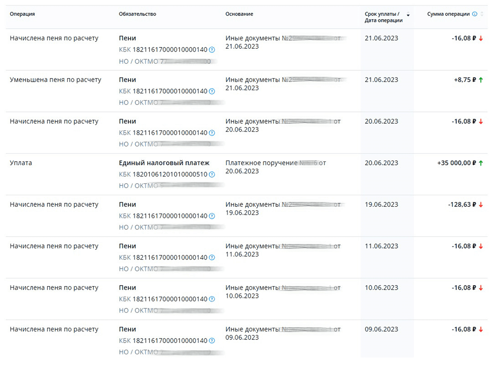Image resolution: width=492 pixels, height=365 pixels.
Task: Click KBK help icon in the -128,63 ₽ row
Action: click(x=212, y=216)
